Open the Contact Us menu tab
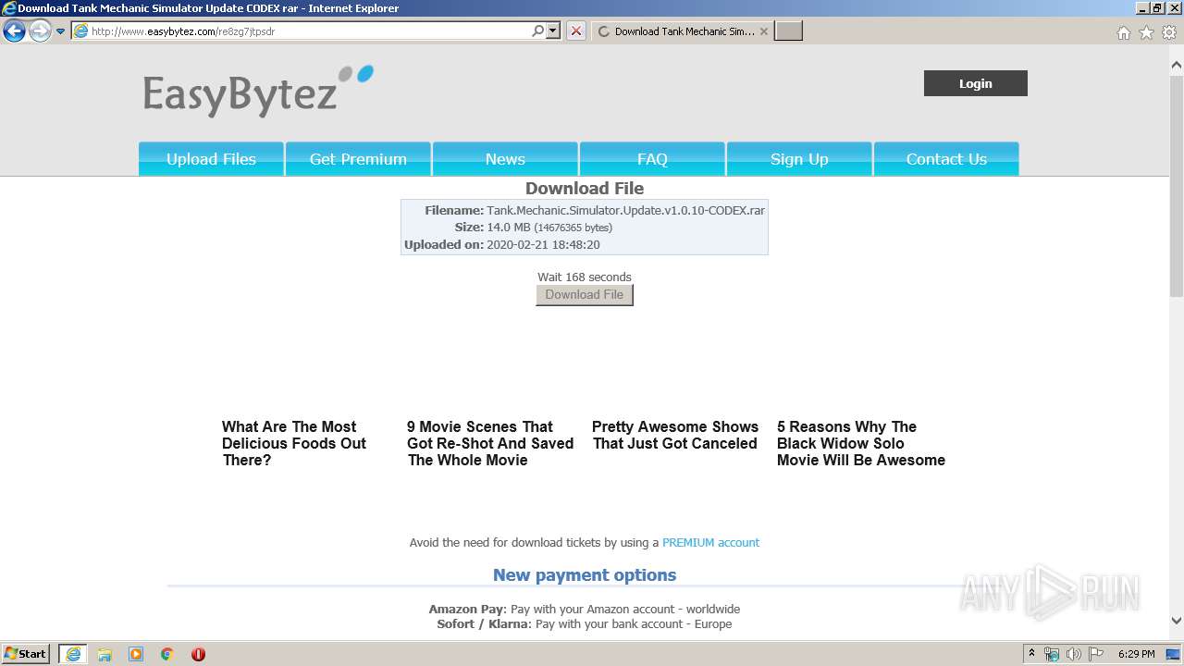 [946, 159]
